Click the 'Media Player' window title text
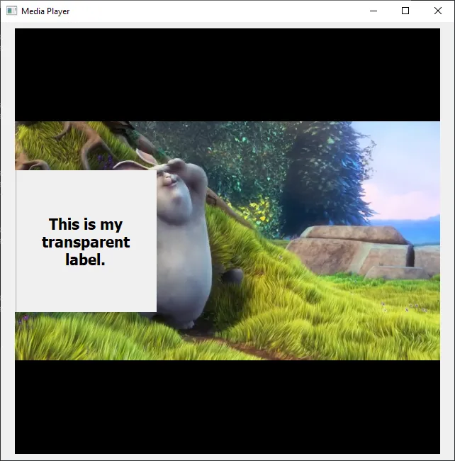The image size is (455, 461). click(45, 11)
